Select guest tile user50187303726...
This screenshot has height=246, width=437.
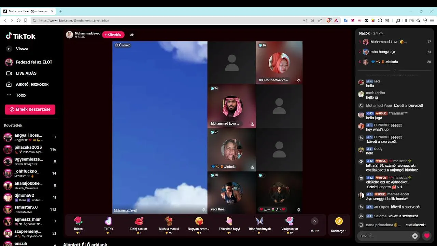pyautogui.click(x=279, y=63)
